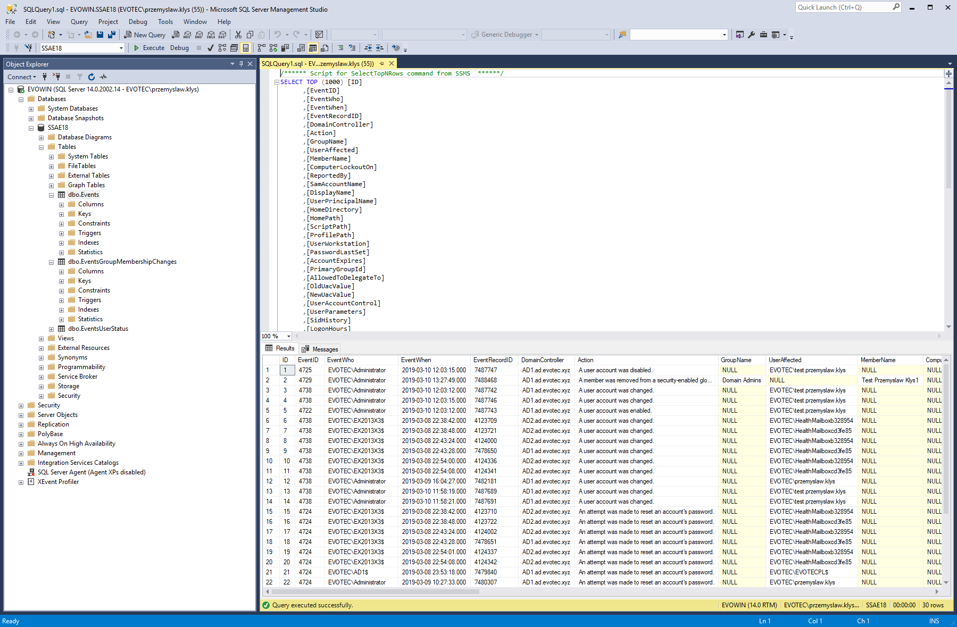
Task: Refresh the Object Explorer
Action: 91,77
